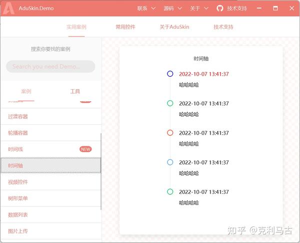Switch to the 实用案例 tab
The image size is (300, 243).
pyautogui.click(x=76, y=27)
